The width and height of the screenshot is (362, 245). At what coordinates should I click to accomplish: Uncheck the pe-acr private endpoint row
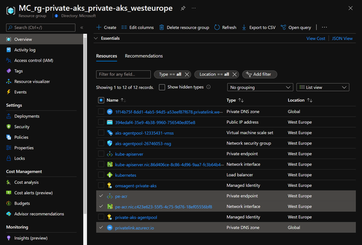point(101,196)
